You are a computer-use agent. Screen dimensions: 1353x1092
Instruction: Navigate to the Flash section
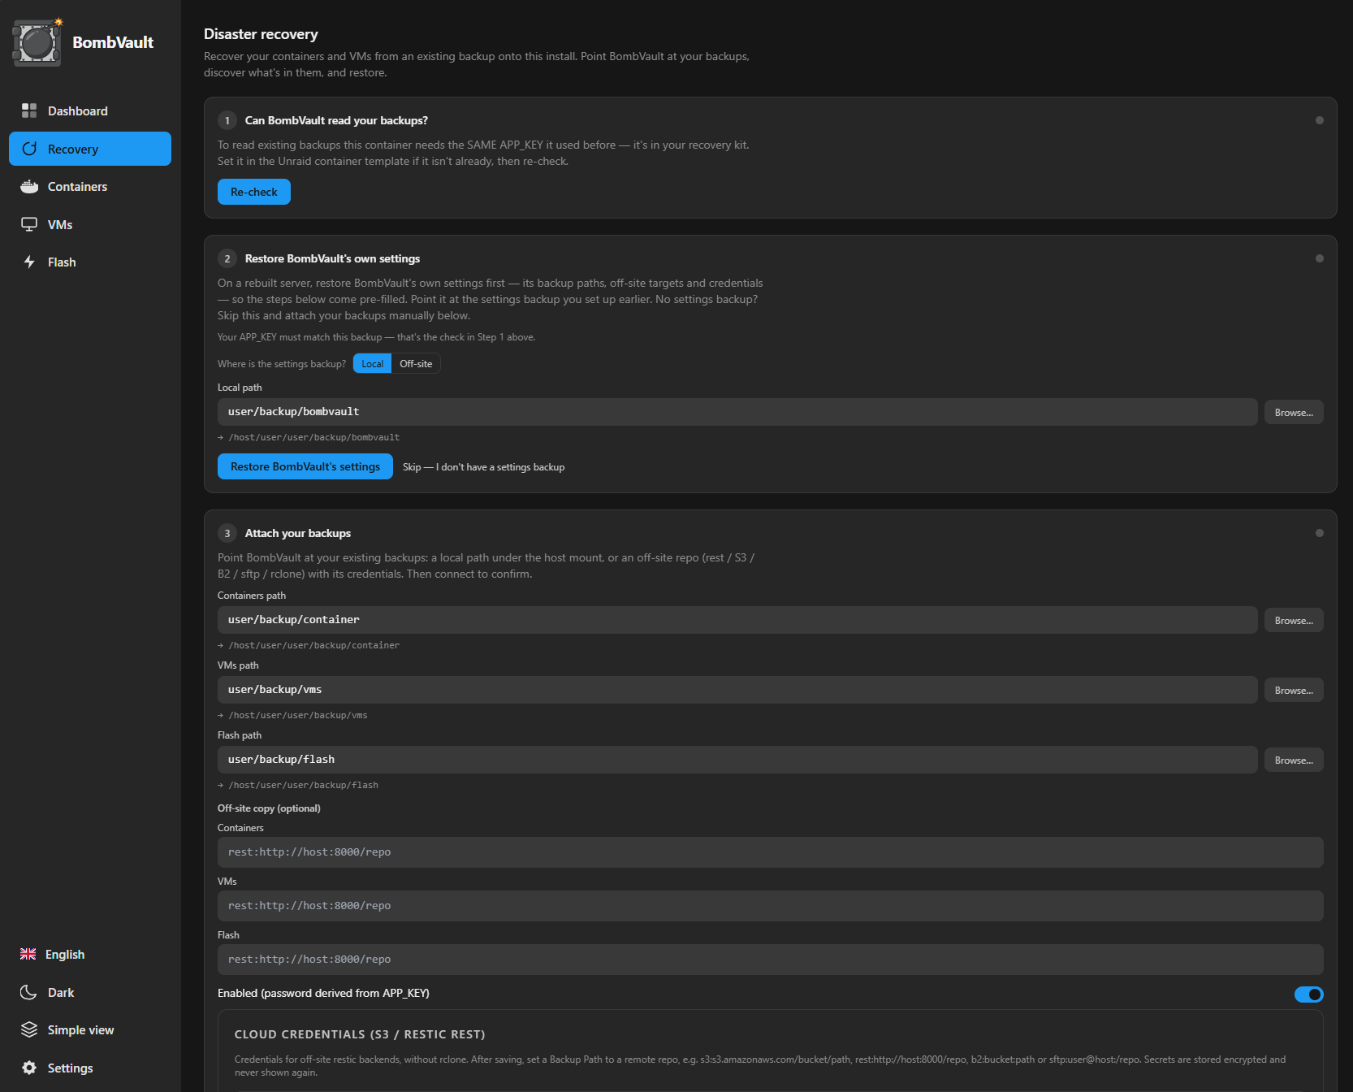click(90, 262)
